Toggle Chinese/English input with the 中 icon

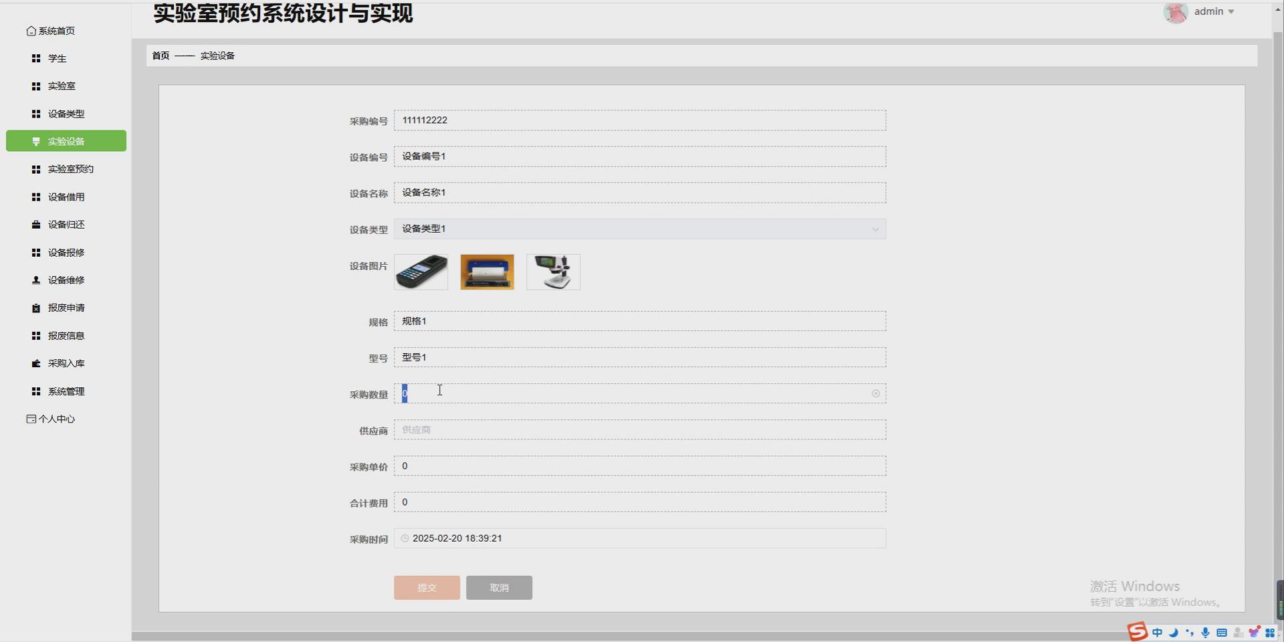[x=1157, y=632]
